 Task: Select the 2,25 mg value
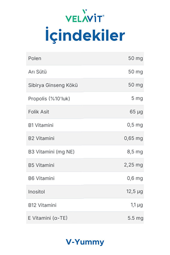pyautogui.click(x=133, y=165)
